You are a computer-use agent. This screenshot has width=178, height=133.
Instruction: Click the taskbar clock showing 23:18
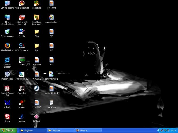point(173,131)
